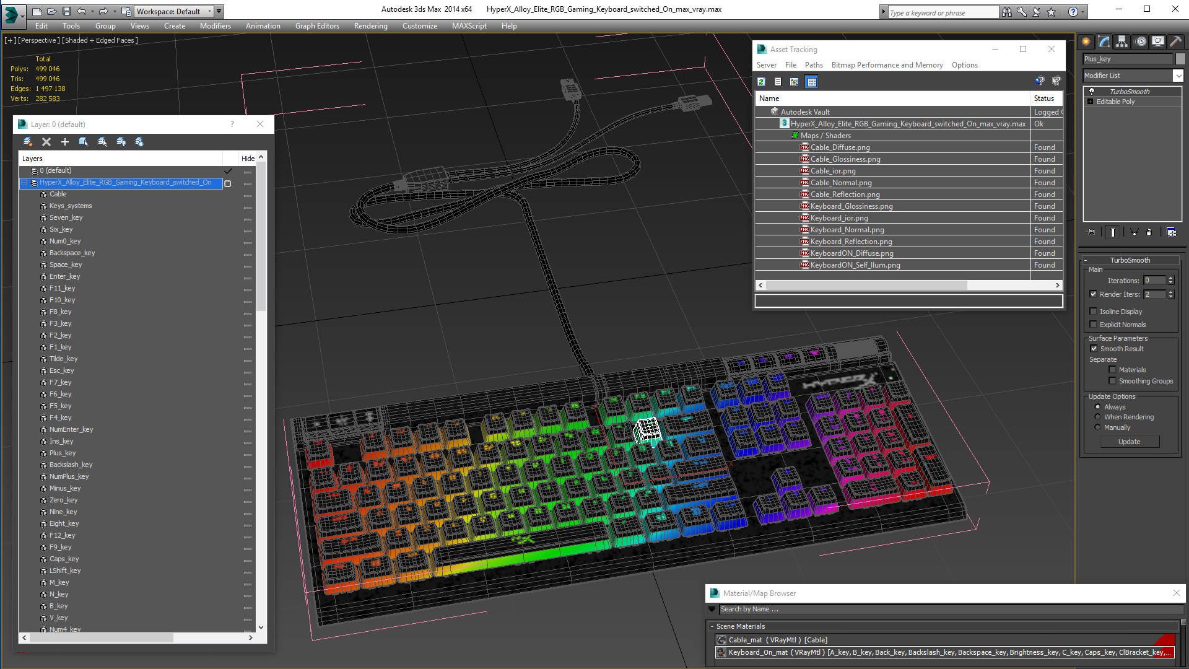Click Delete layer X icon in Layer dialog
Image resolution: width=1189 pixels, height=669 pixels.
point(46,142)
